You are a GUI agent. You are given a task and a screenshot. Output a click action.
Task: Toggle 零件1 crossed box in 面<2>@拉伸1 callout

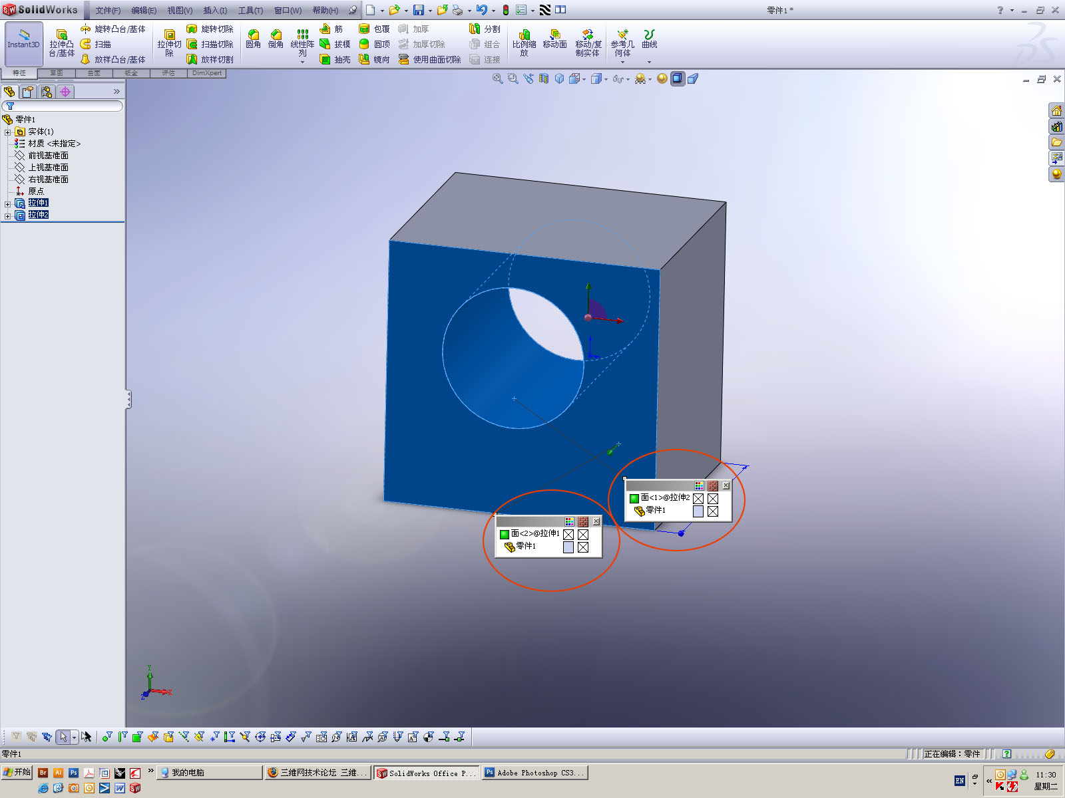583,547
